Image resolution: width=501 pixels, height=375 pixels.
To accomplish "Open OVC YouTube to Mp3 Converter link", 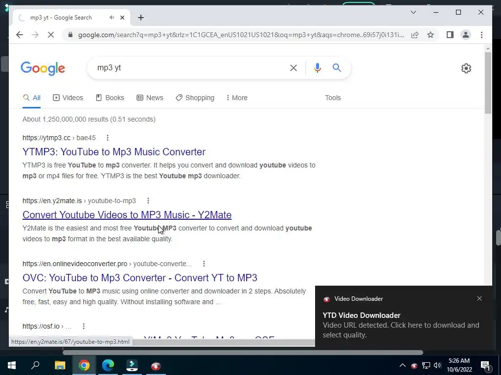I will [x=139, y=278].
